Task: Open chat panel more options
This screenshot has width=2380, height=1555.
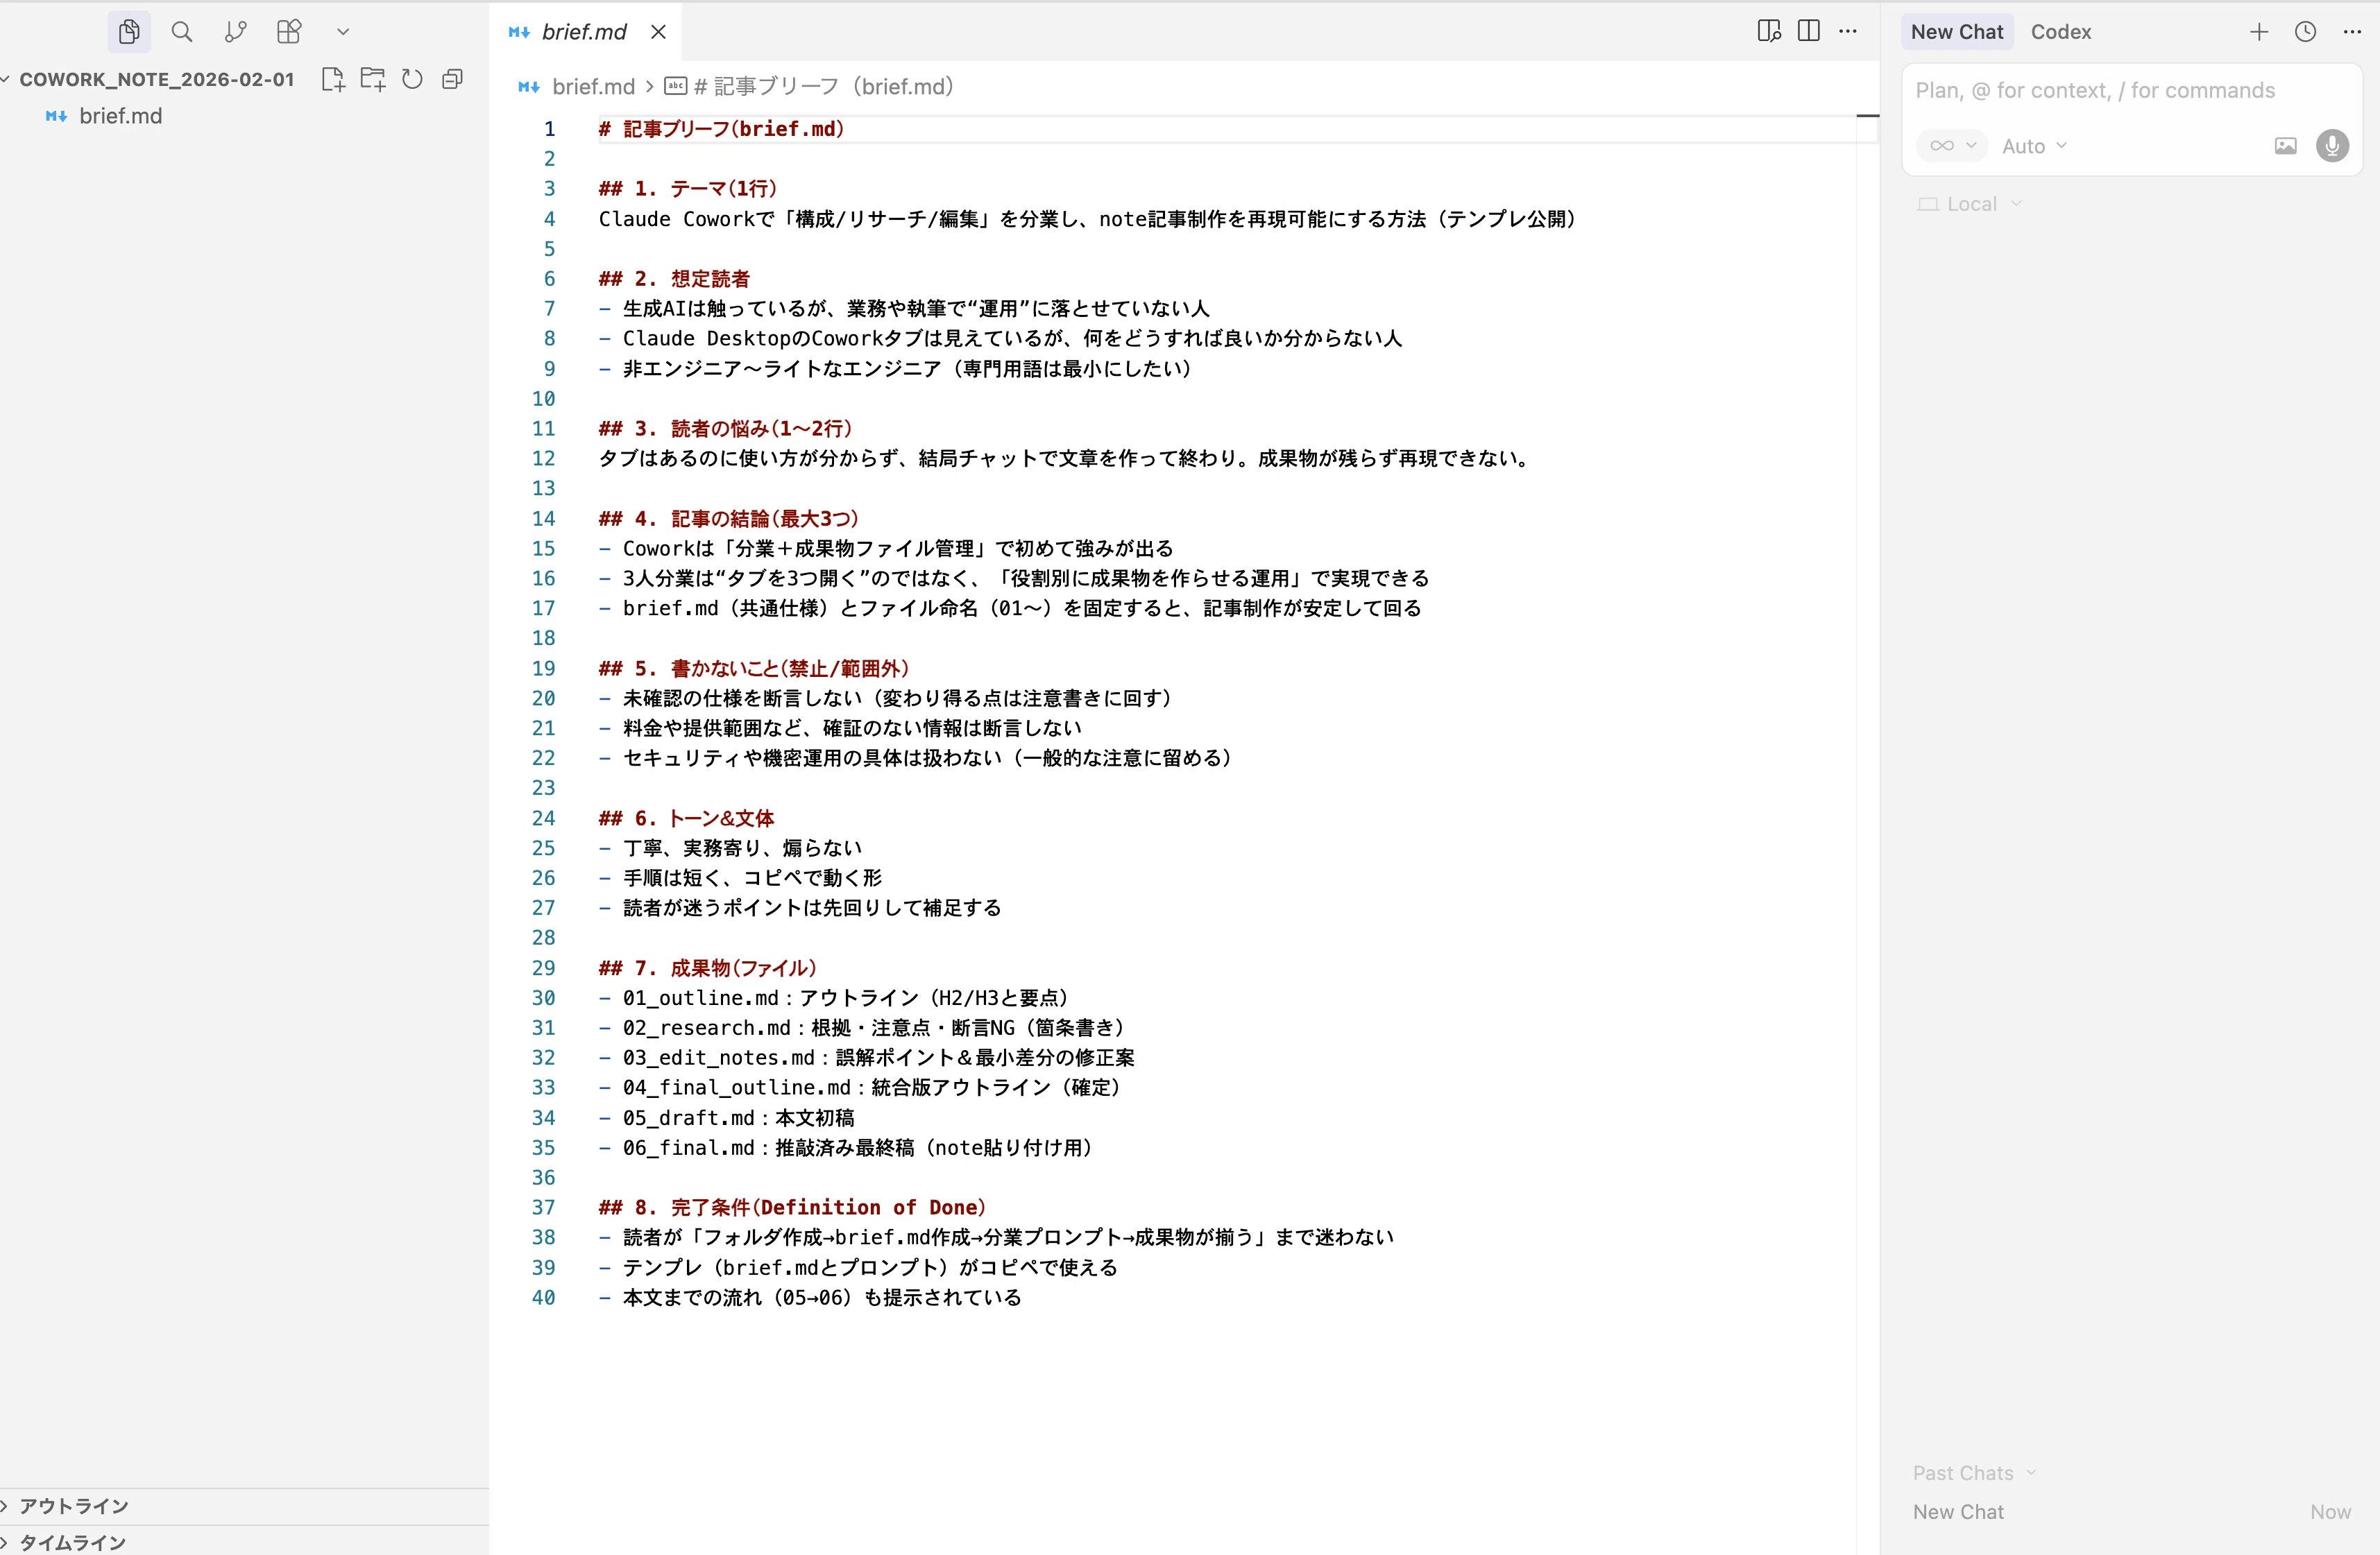Action: tap(2352, 32)
